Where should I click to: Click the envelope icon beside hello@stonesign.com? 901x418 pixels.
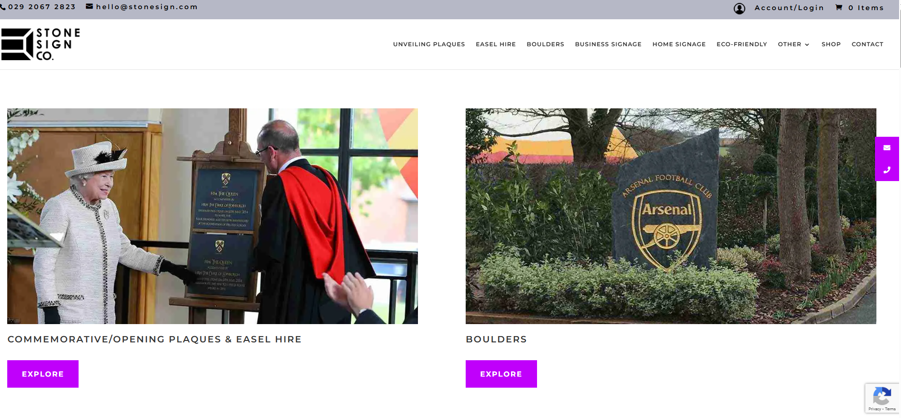(89, 6)
